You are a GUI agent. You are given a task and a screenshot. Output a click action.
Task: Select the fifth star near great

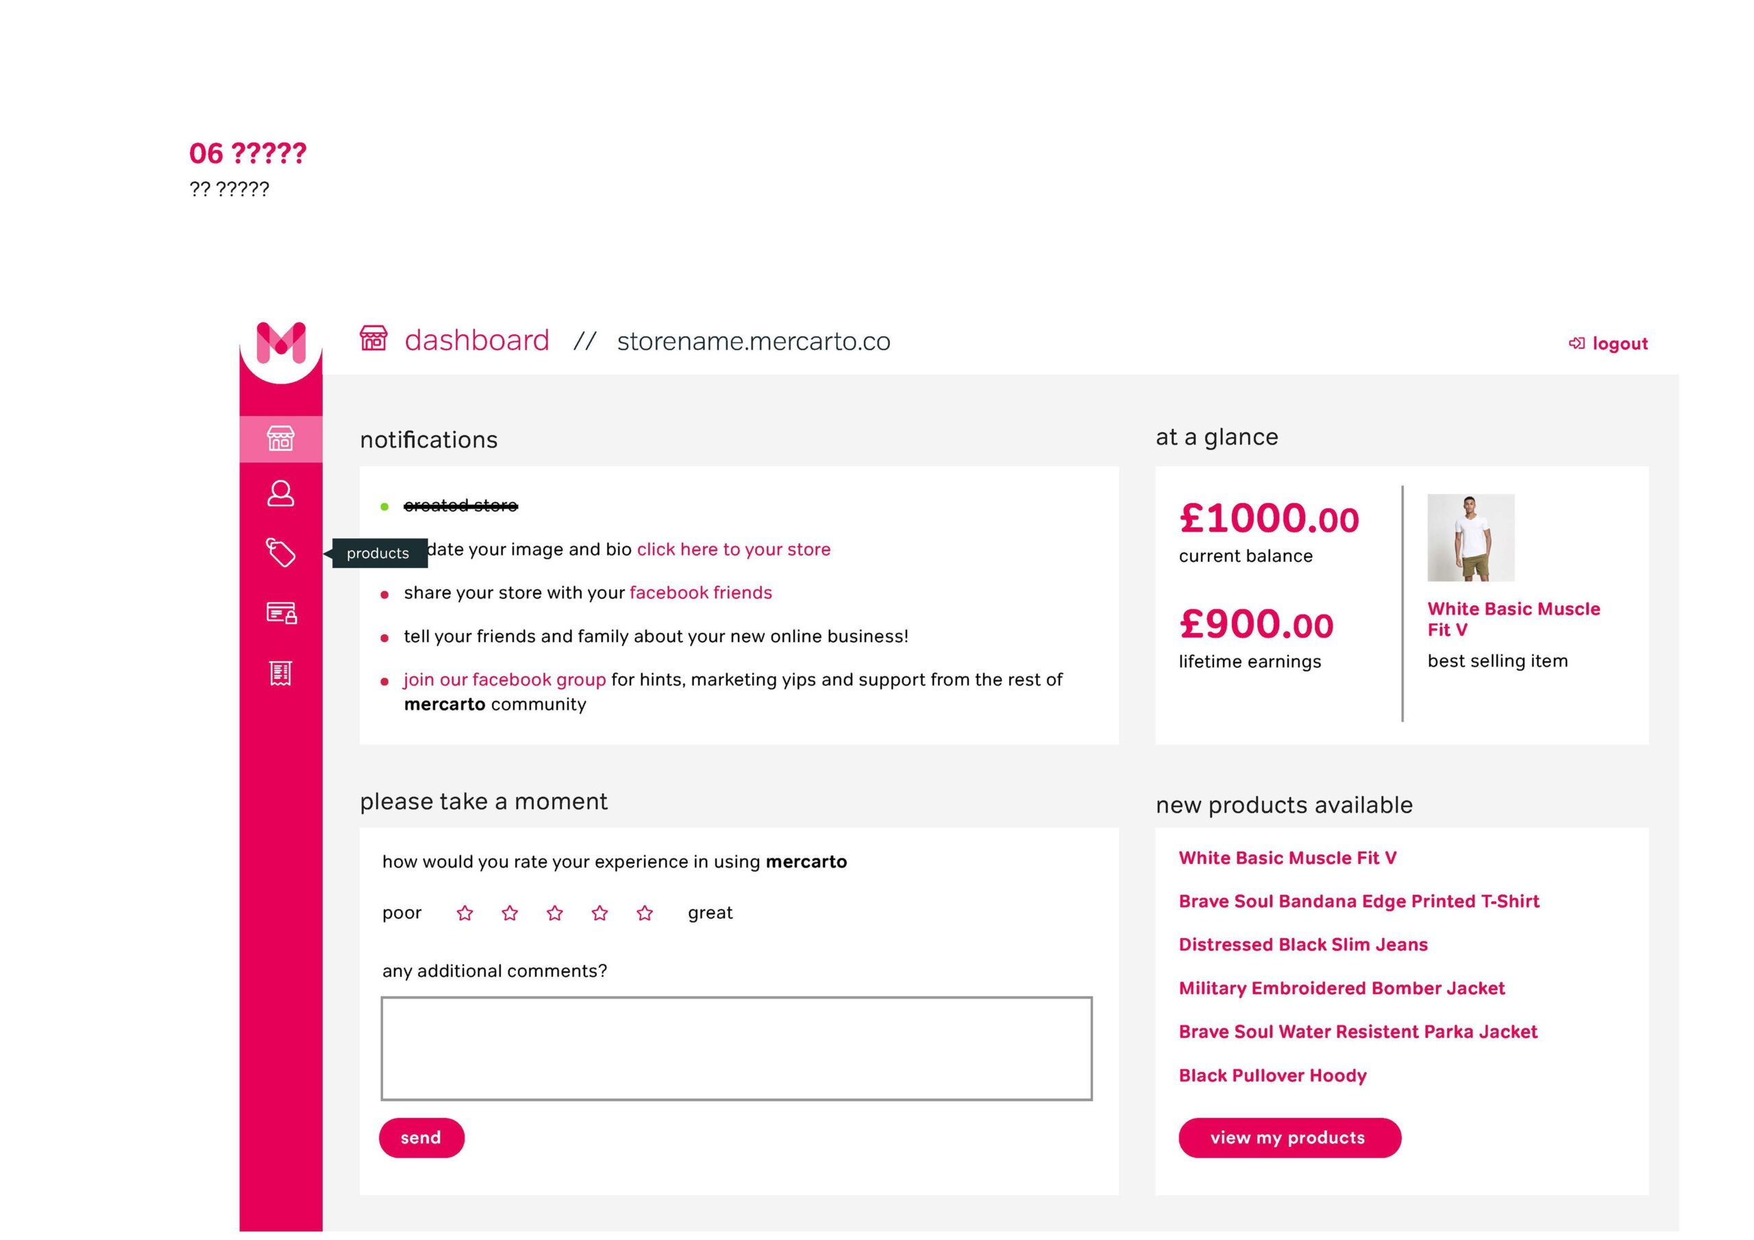tap(645, 913)
